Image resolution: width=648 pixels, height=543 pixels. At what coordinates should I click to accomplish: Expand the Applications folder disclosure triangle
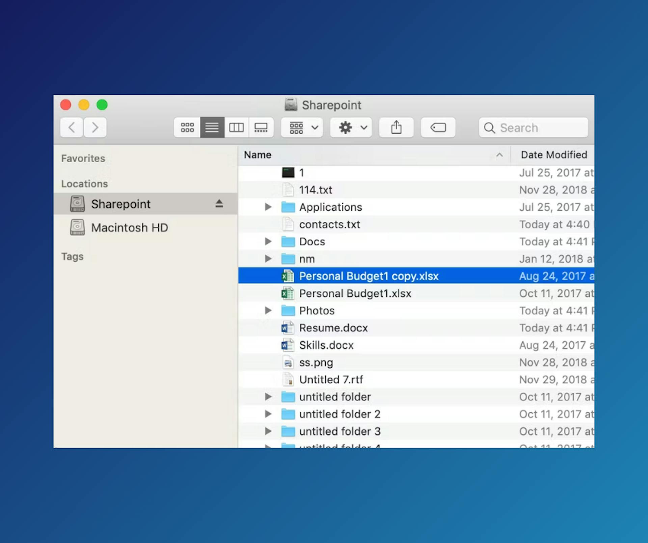tap(268, 207)
